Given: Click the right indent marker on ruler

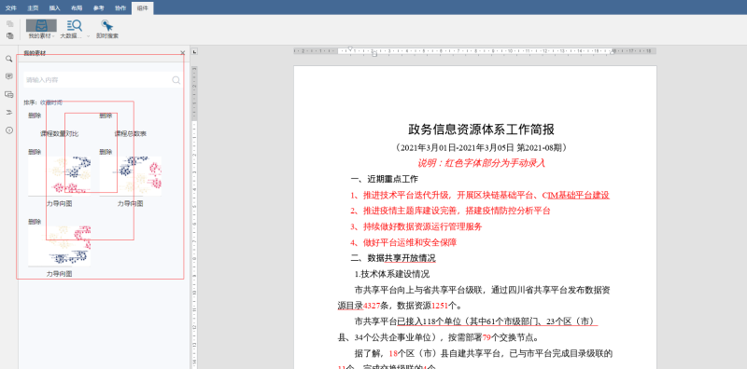Looking at the screenshot, I should 613,52.
